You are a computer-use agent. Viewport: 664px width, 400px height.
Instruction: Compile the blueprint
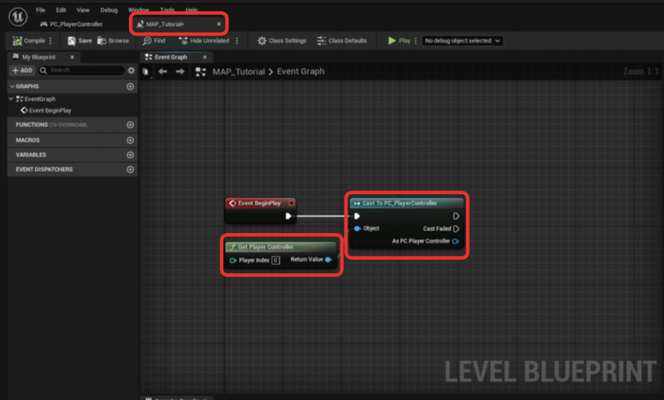(29, 40)
